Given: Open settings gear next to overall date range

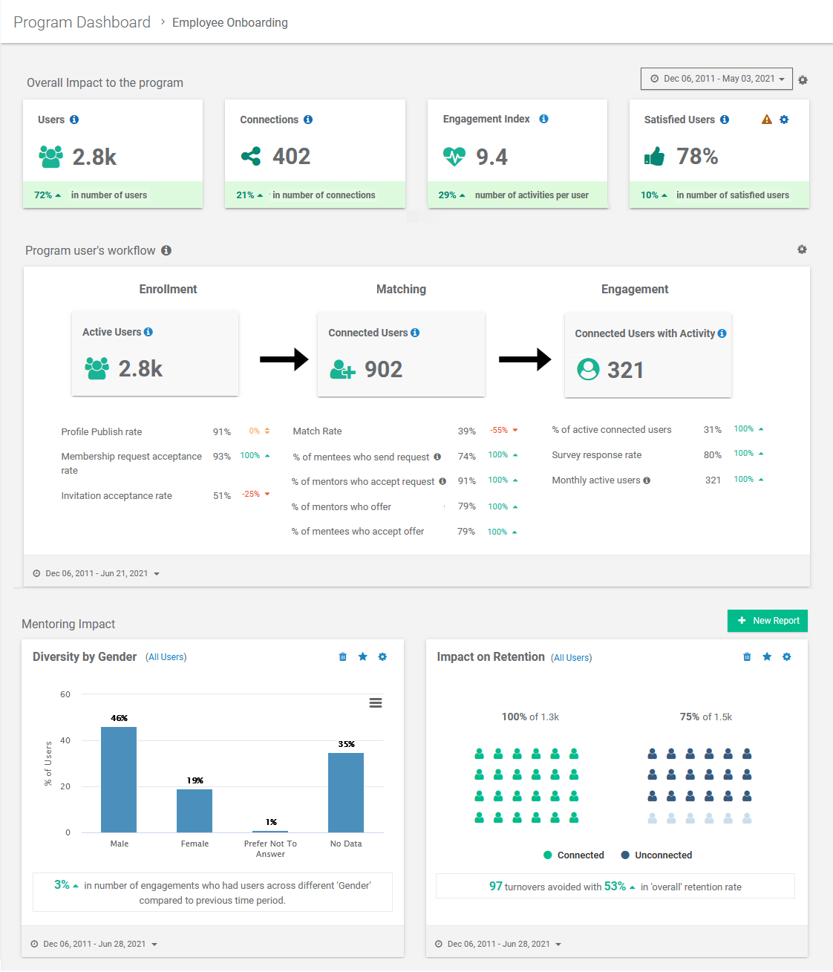Looking at the screenshot, I should pyautogui.click(x=803, y=79).
